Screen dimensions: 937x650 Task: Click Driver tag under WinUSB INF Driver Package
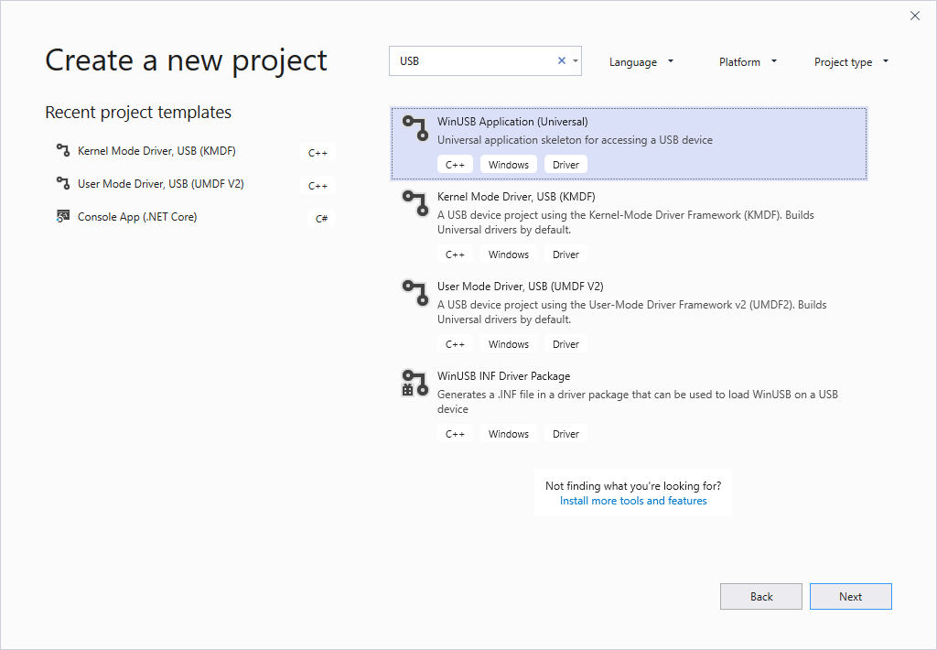pos(565,434)
